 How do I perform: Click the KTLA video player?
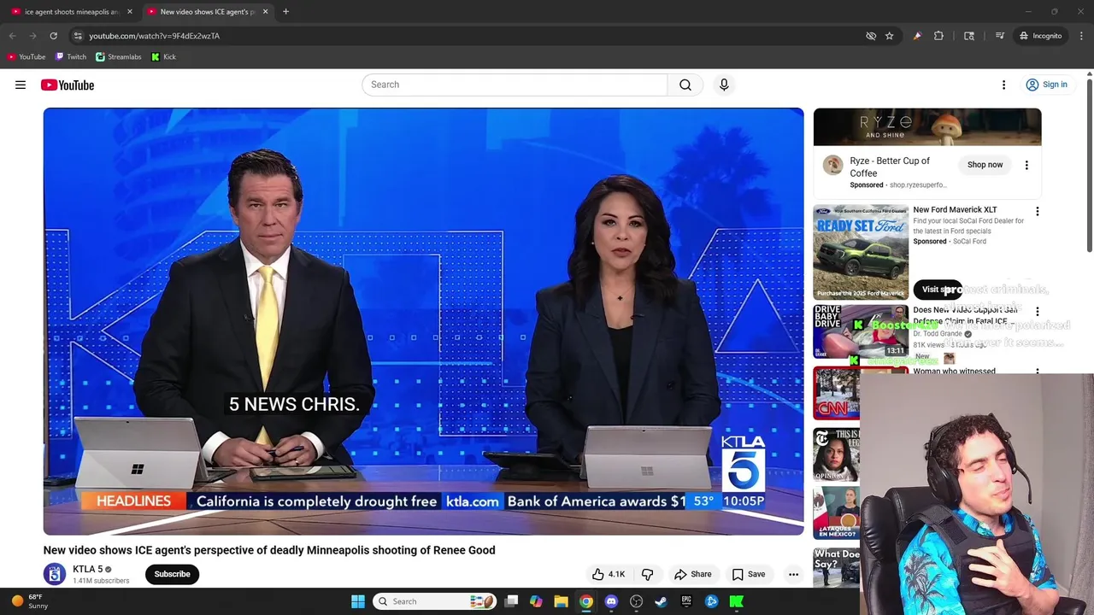tap(423, 321)
